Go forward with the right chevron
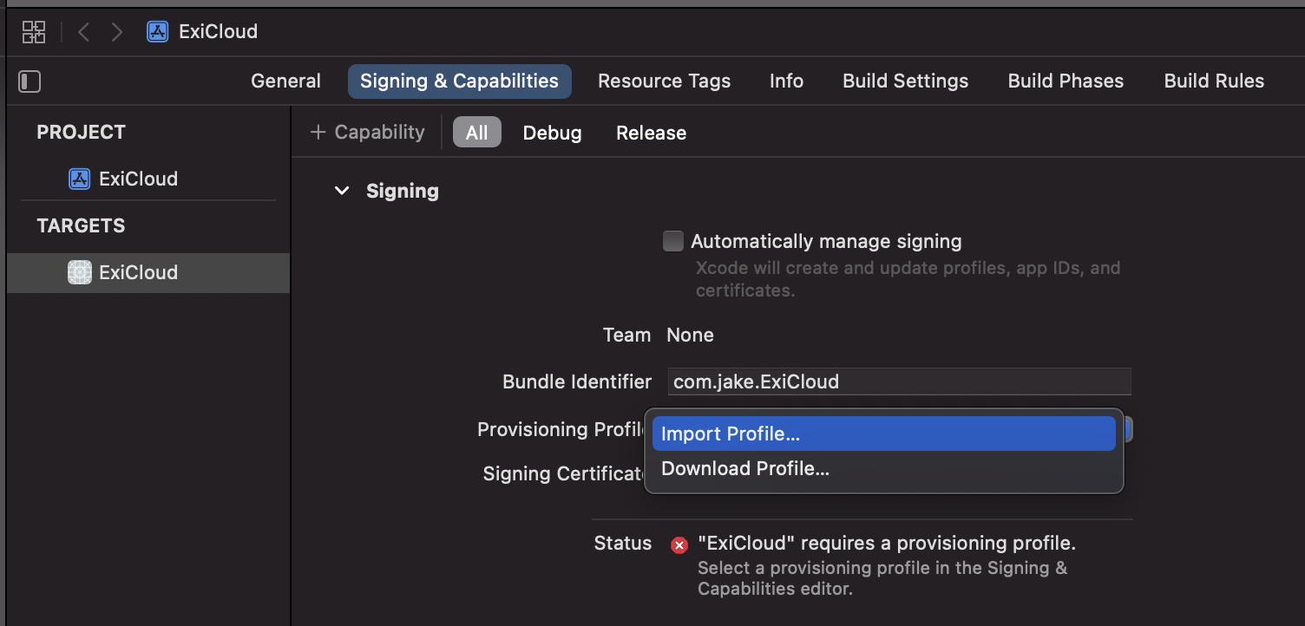The width and height of the screenshot is (1305, 626). [x=117, y=32]
